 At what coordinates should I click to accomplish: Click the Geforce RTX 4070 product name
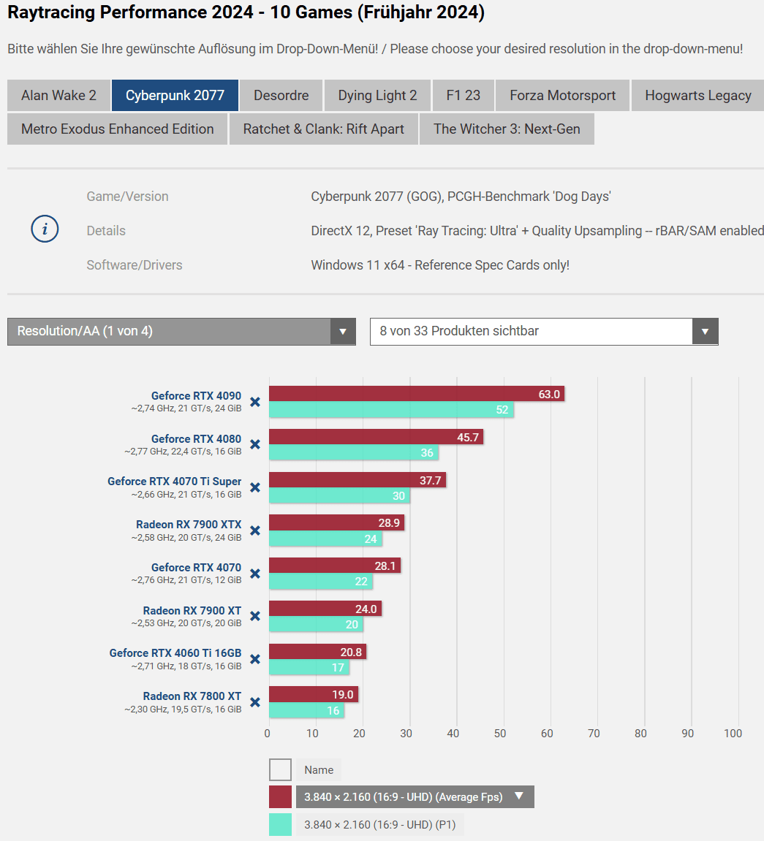[197, 568]
